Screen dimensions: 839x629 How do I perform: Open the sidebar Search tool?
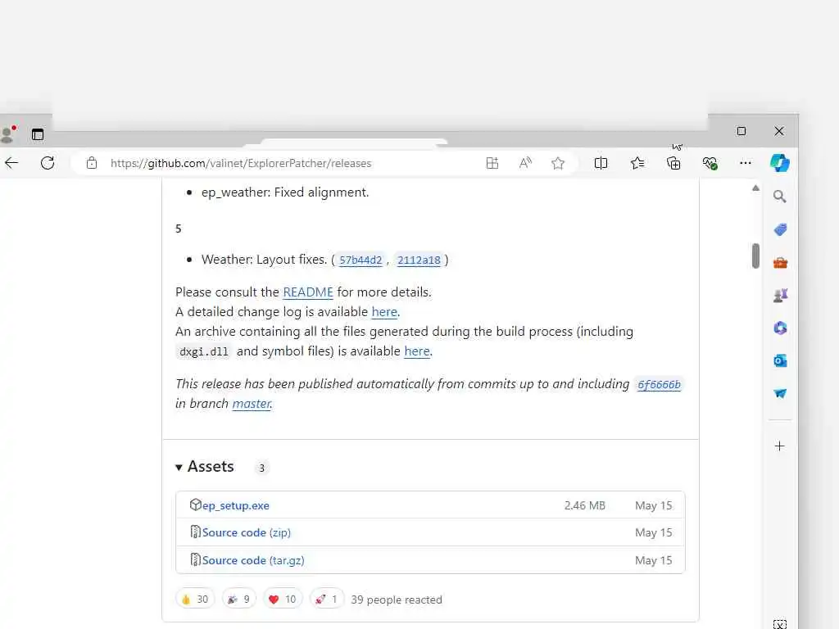pyautogui.click(x=780, y=197)
